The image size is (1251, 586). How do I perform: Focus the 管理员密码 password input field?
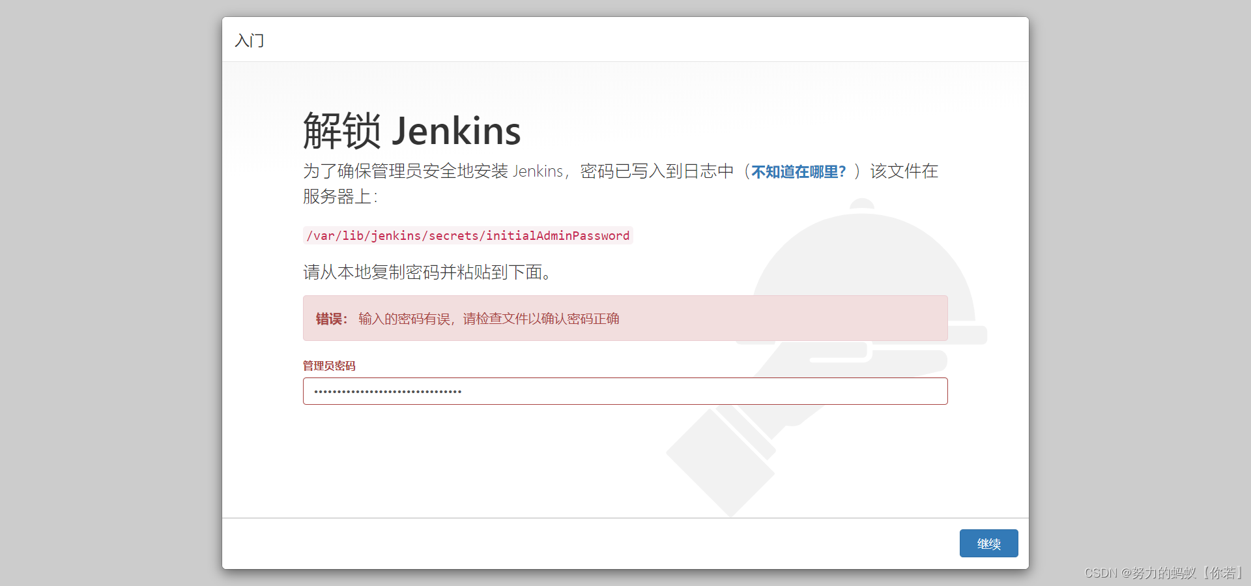point(625,391)
